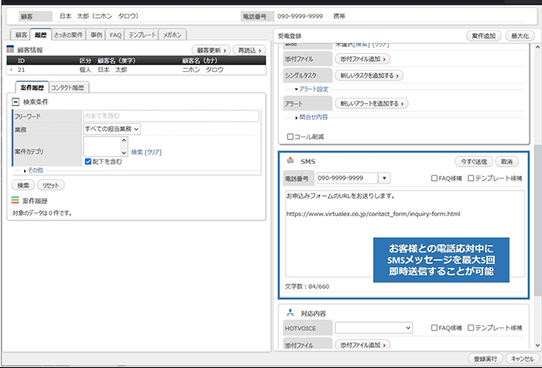
Task: Enable the コール削減 checkbox
Action: 290,137
